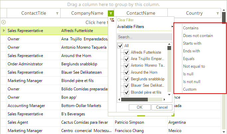Click filter list scroll up arrow
227x134 pixels.
(169, 44)
